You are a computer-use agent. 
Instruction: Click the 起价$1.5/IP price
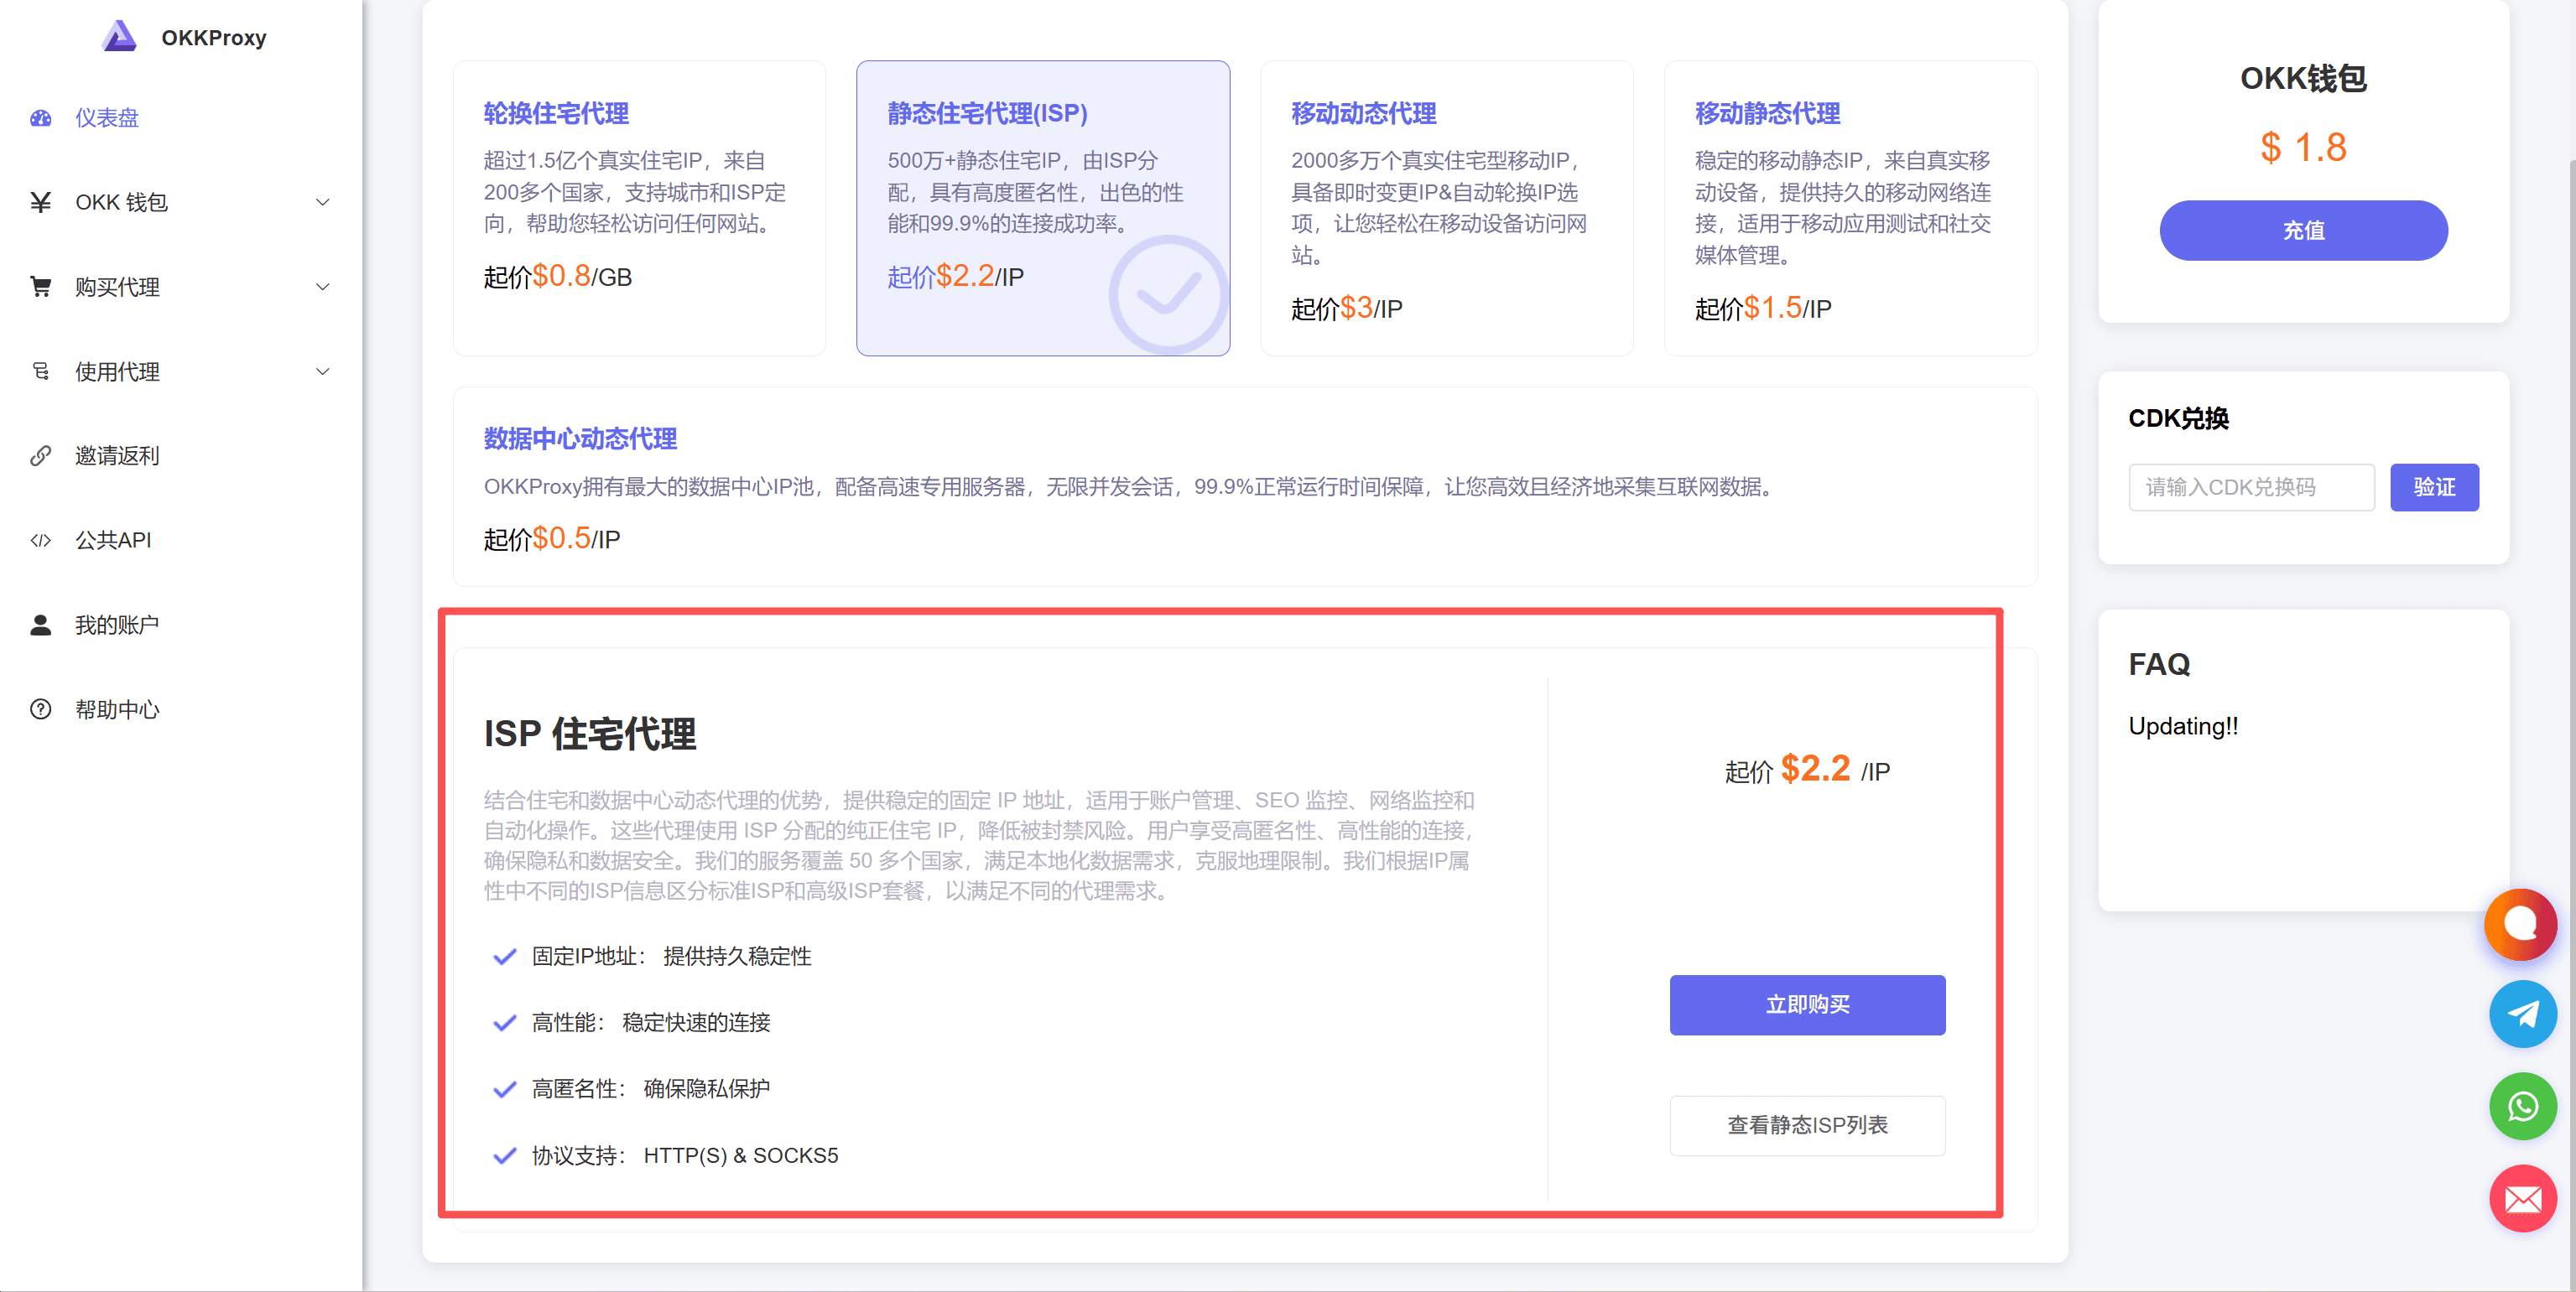point(1763,309)
